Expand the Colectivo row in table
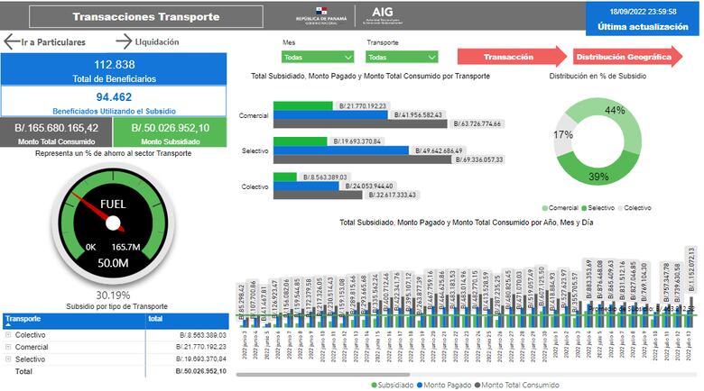Screen dimensions: 704x391 8,335
